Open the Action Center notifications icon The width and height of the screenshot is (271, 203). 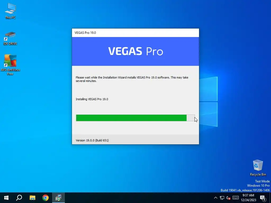point(263,198)
